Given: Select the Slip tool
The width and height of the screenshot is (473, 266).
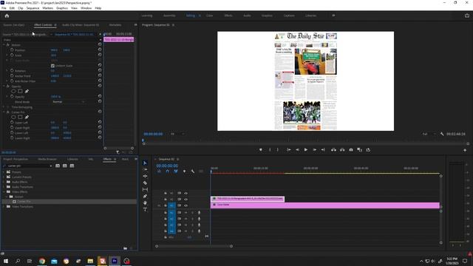Looking at the screenshot, I should click(145, 189).
